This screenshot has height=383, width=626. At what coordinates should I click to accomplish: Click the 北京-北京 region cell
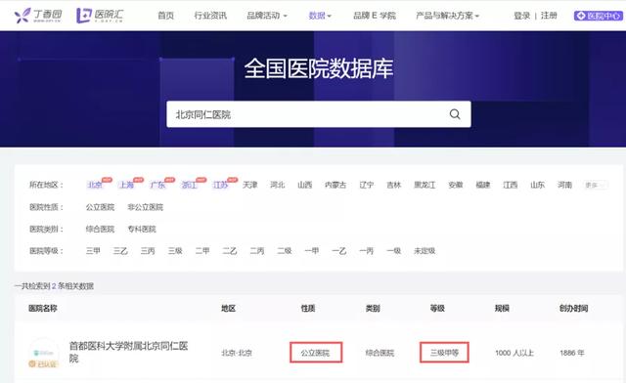[x=237, y=353]
